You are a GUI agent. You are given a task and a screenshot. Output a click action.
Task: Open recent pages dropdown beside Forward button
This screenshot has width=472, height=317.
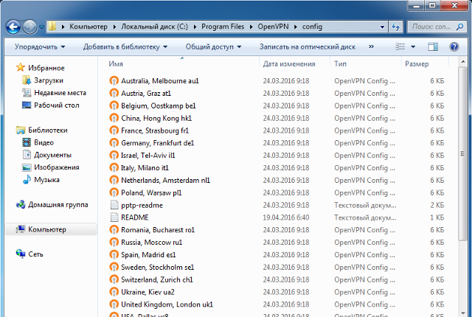[x=41, y=27]
